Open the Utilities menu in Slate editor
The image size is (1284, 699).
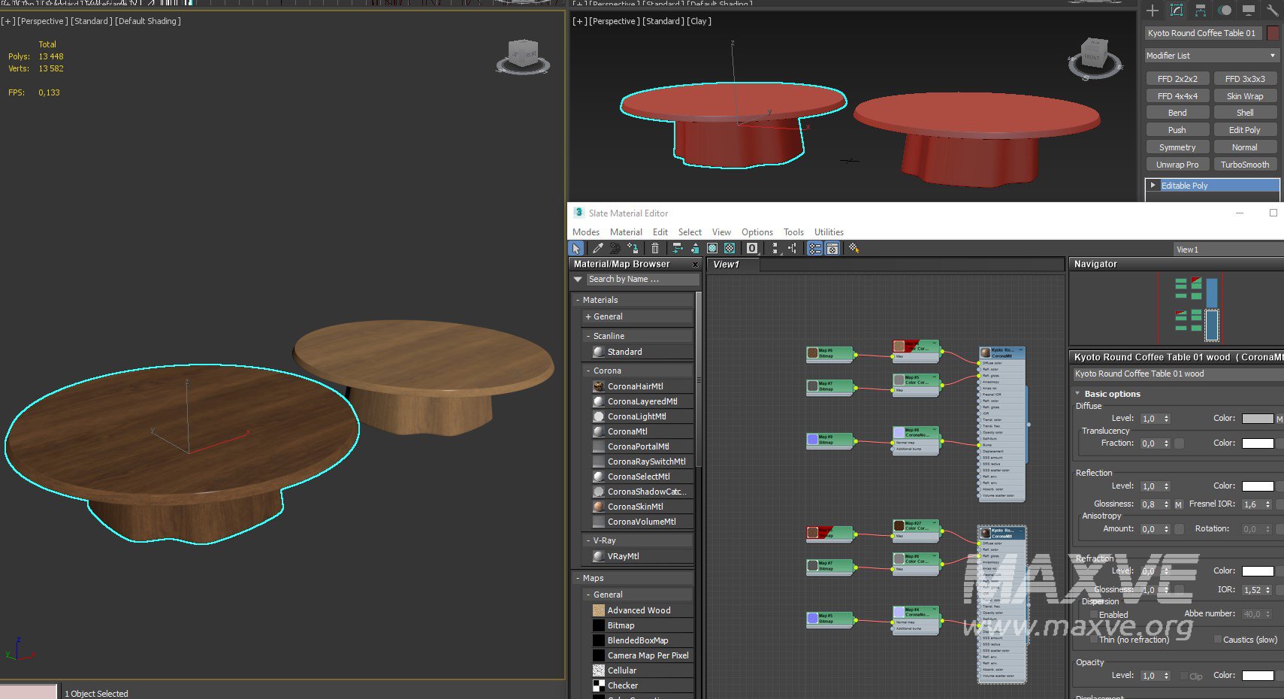tap(829, 232)
